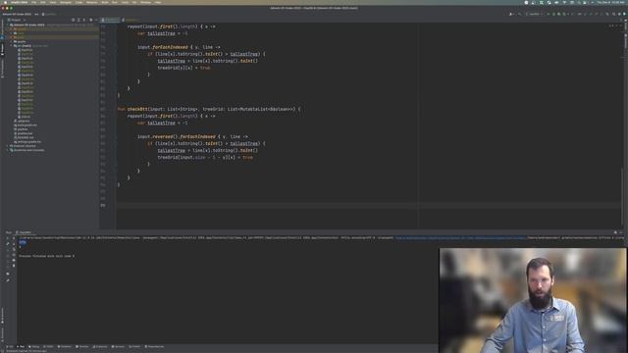
Task: Hide the Project tool window
Action: point(96,20)
